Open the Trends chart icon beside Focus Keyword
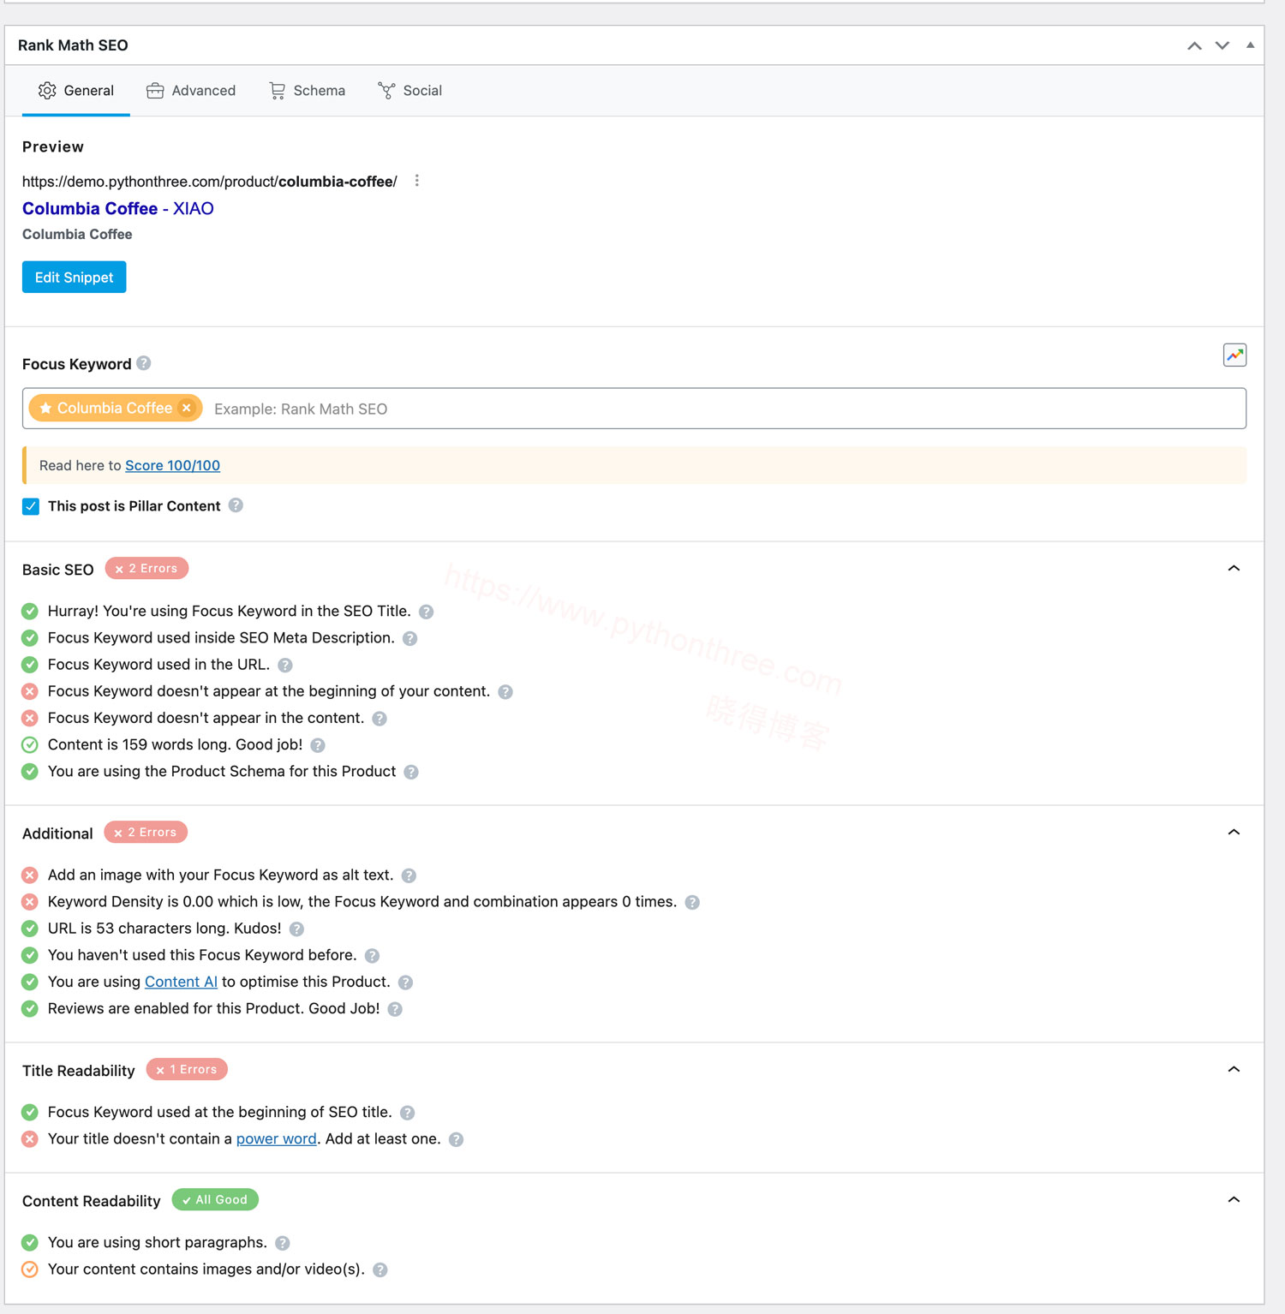 pos(1234,355)
